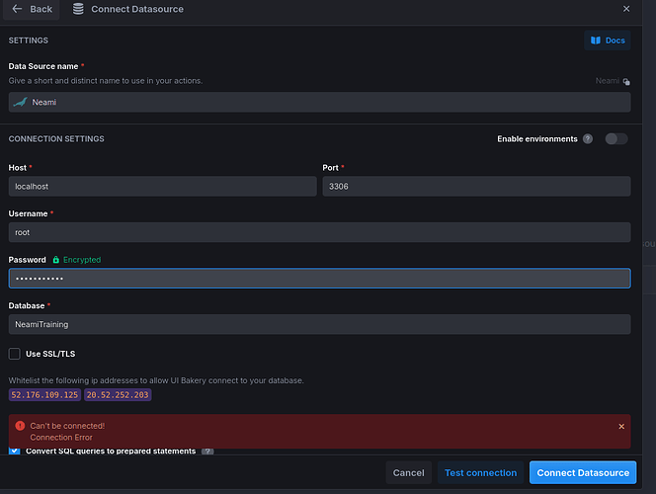The width and height of the screenshot is (656, 494).
Task: Close the Connect Datasource dialog
Action: point(626,9)
